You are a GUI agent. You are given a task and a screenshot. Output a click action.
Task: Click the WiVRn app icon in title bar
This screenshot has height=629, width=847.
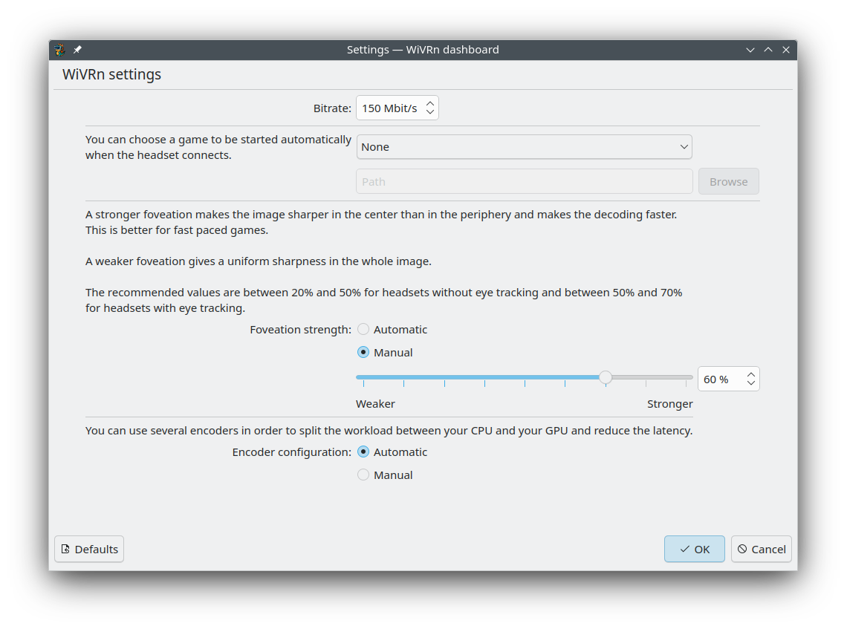pos(60,50)
